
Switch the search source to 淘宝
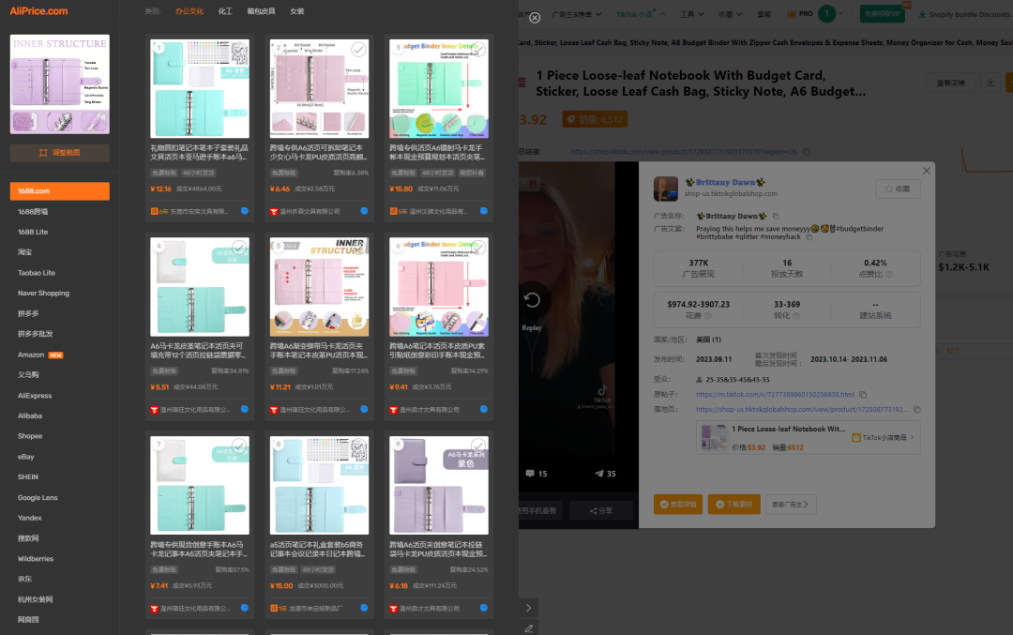[24, 252]
